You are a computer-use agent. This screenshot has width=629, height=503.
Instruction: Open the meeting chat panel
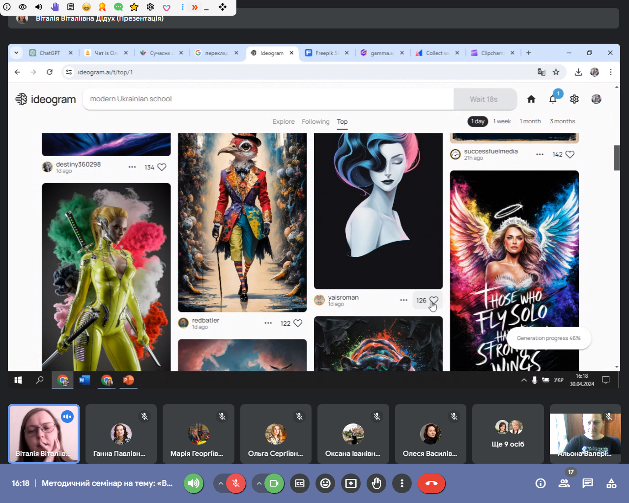pos(588,483)
